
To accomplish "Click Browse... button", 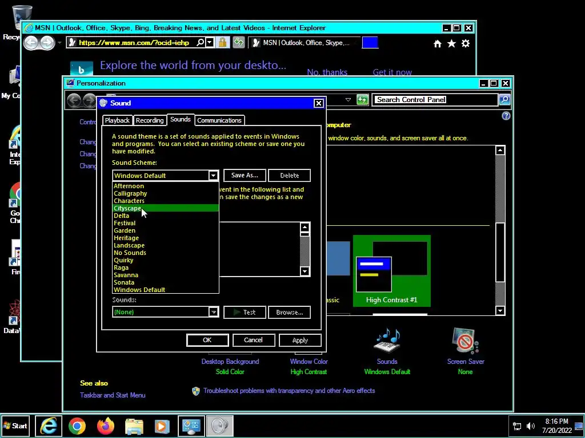I will click(x=290, y=313).
